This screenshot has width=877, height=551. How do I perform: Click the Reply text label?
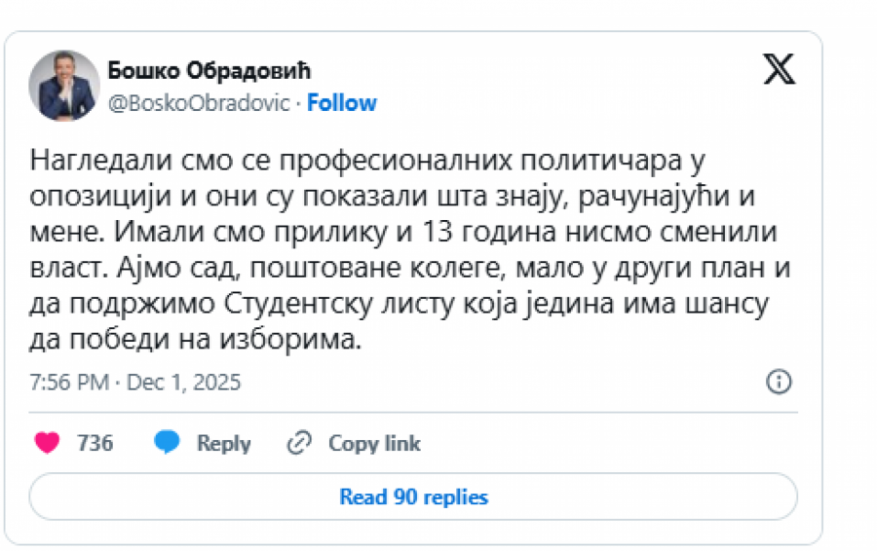pos(223,443)
